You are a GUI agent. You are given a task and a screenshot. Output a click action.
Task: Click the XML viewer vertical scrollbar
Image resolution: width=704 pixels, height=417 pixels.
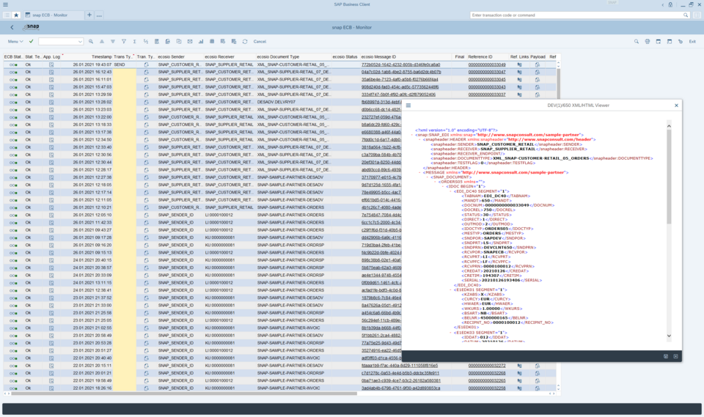click(x=669, y=177)
